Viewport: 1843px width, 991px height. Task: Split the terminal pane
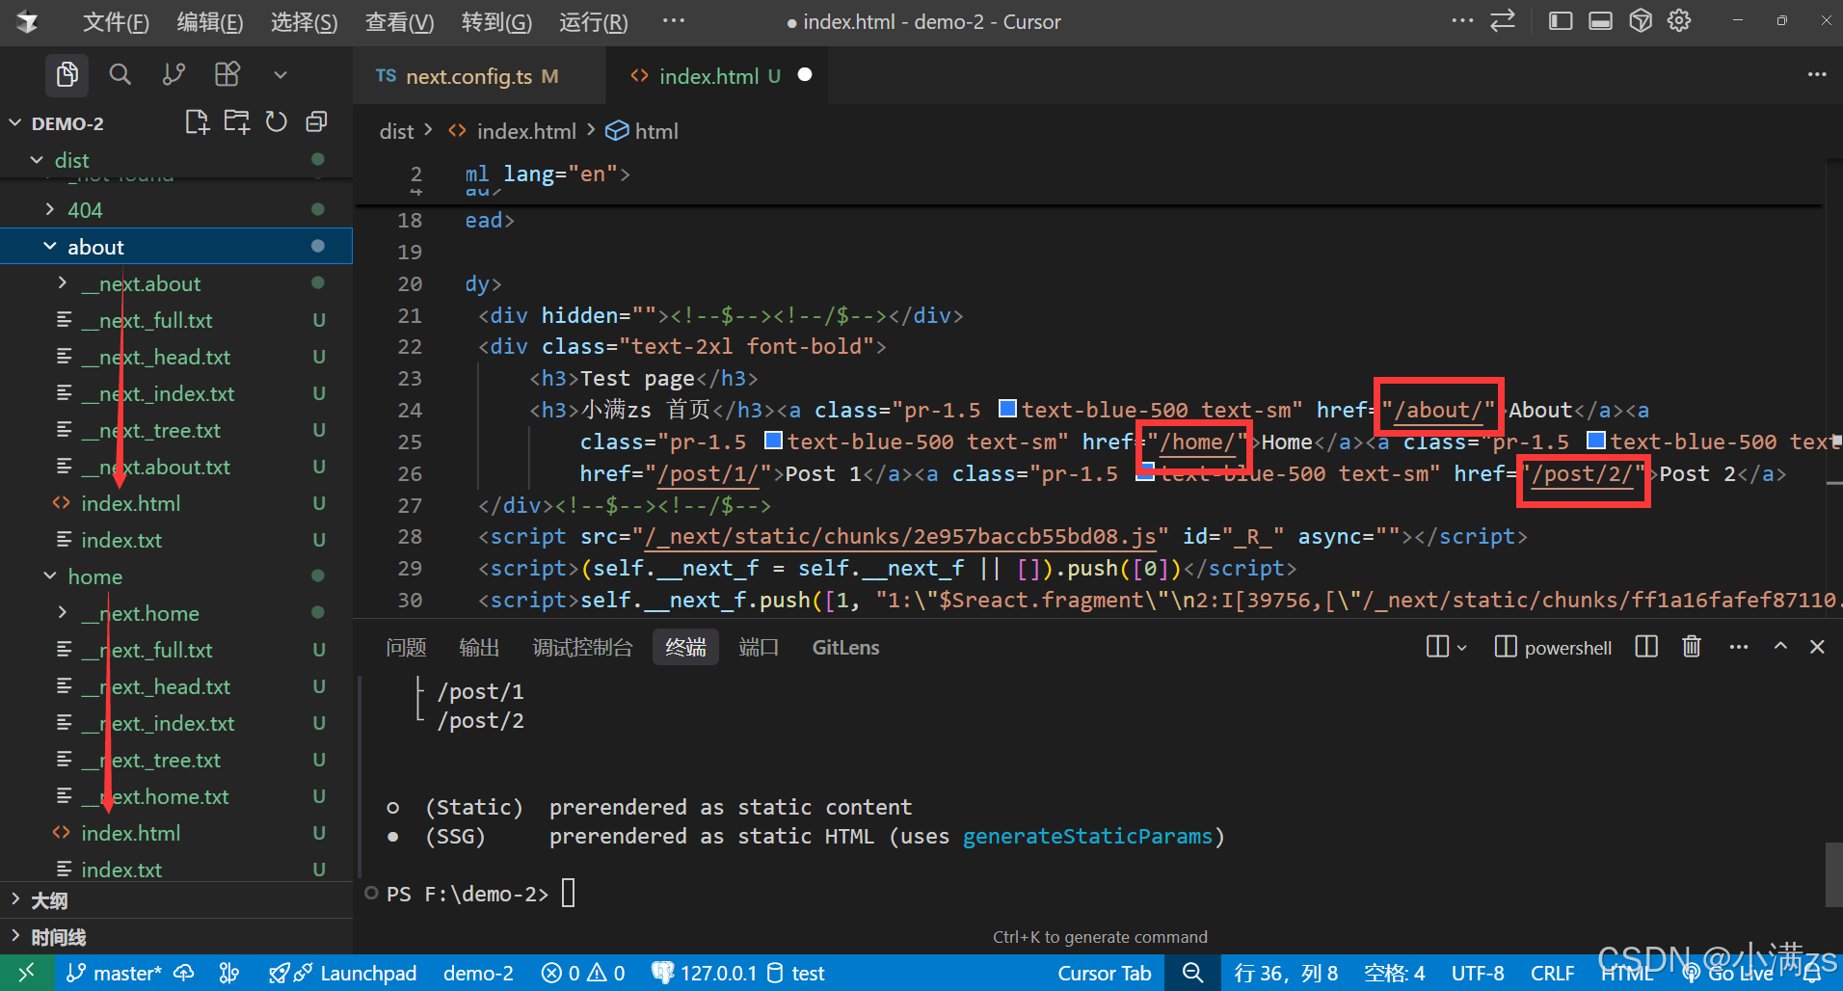point(1646,647)
